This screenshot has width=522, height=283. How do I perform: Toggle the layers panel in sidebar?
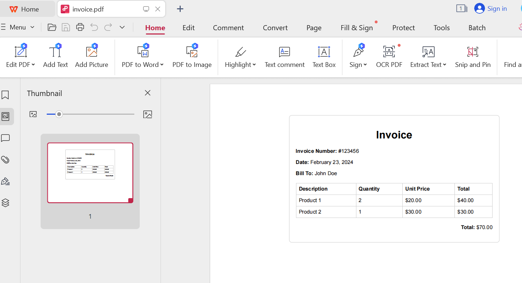coord(5,203)
